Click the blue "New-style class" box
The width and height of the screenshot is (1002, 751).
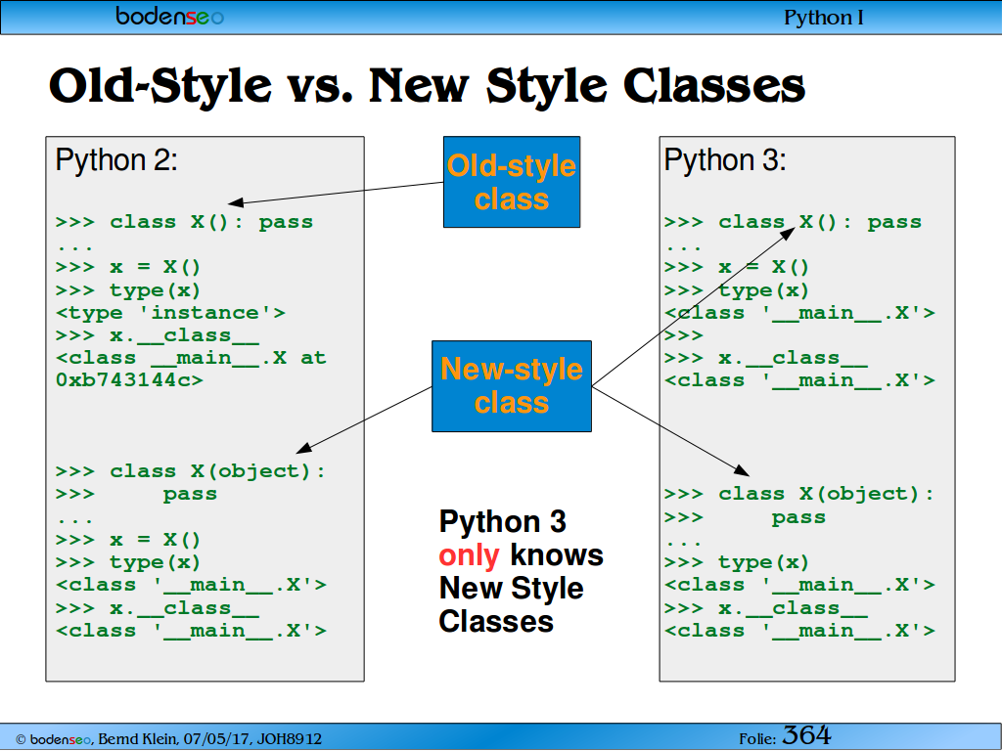coord(512,386)
